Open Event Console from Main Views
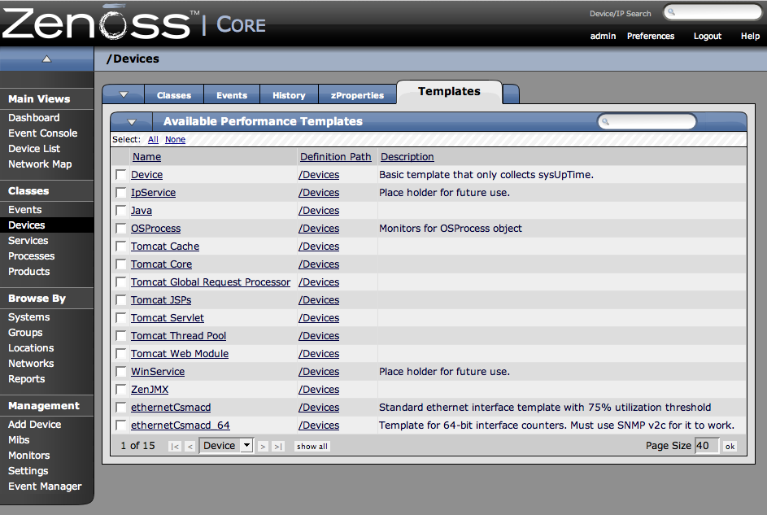The height and width of the screenshot is (515, 767). point(42,133)
